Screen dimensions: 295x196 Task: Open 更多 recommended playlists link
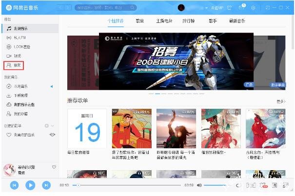click(x=281, y=101)
